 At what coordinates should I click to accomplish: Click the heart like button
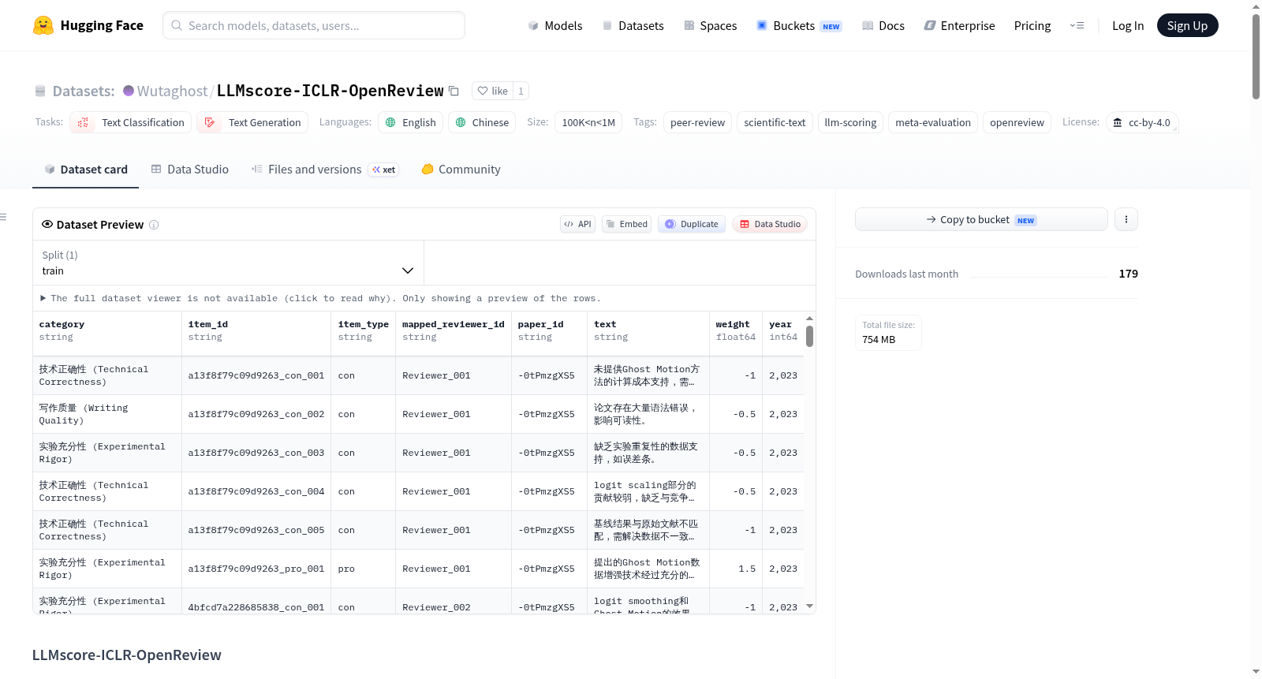492,91
